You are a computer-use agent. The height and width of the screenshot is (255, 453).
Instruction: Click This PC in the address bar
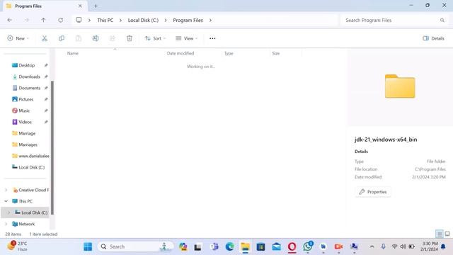click(105, 21)
